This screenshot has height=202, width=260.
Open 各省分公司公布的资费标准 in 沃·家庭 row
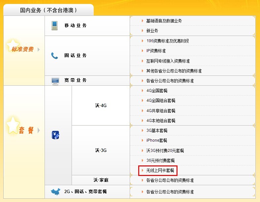170,180
